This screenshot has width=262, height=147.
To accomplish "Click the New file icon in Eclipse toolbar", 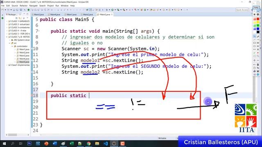I will [2, 10].
